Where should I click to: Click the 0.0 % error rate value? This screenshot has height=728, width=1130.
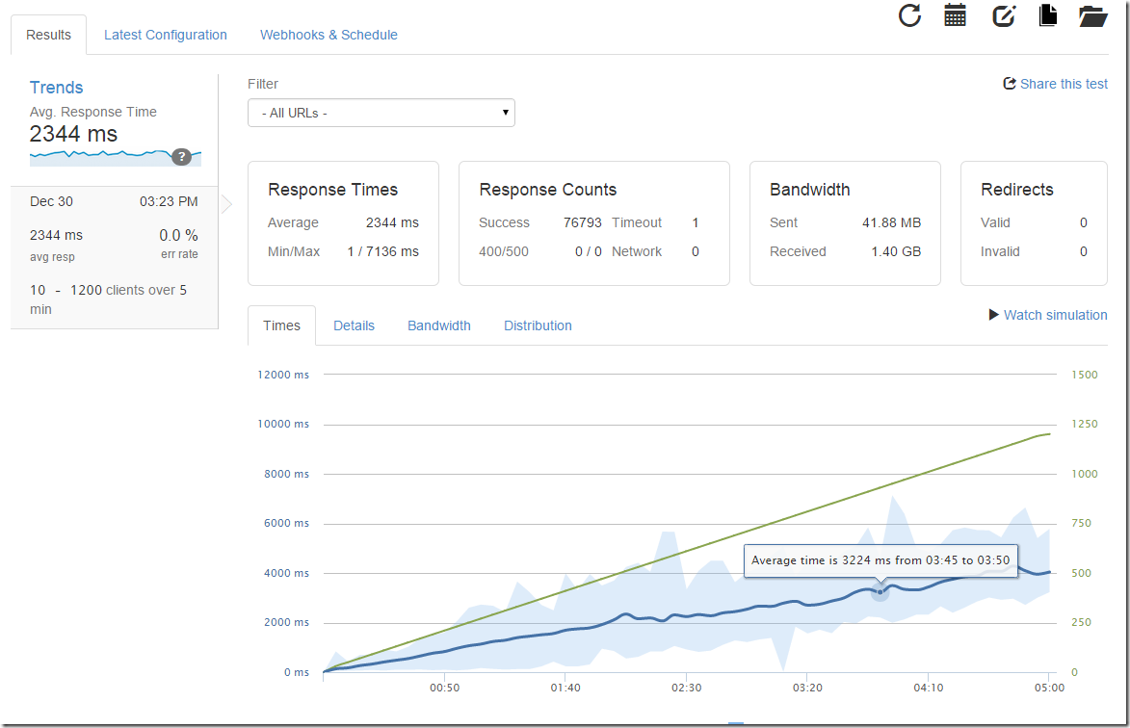[x=179, y=236]
